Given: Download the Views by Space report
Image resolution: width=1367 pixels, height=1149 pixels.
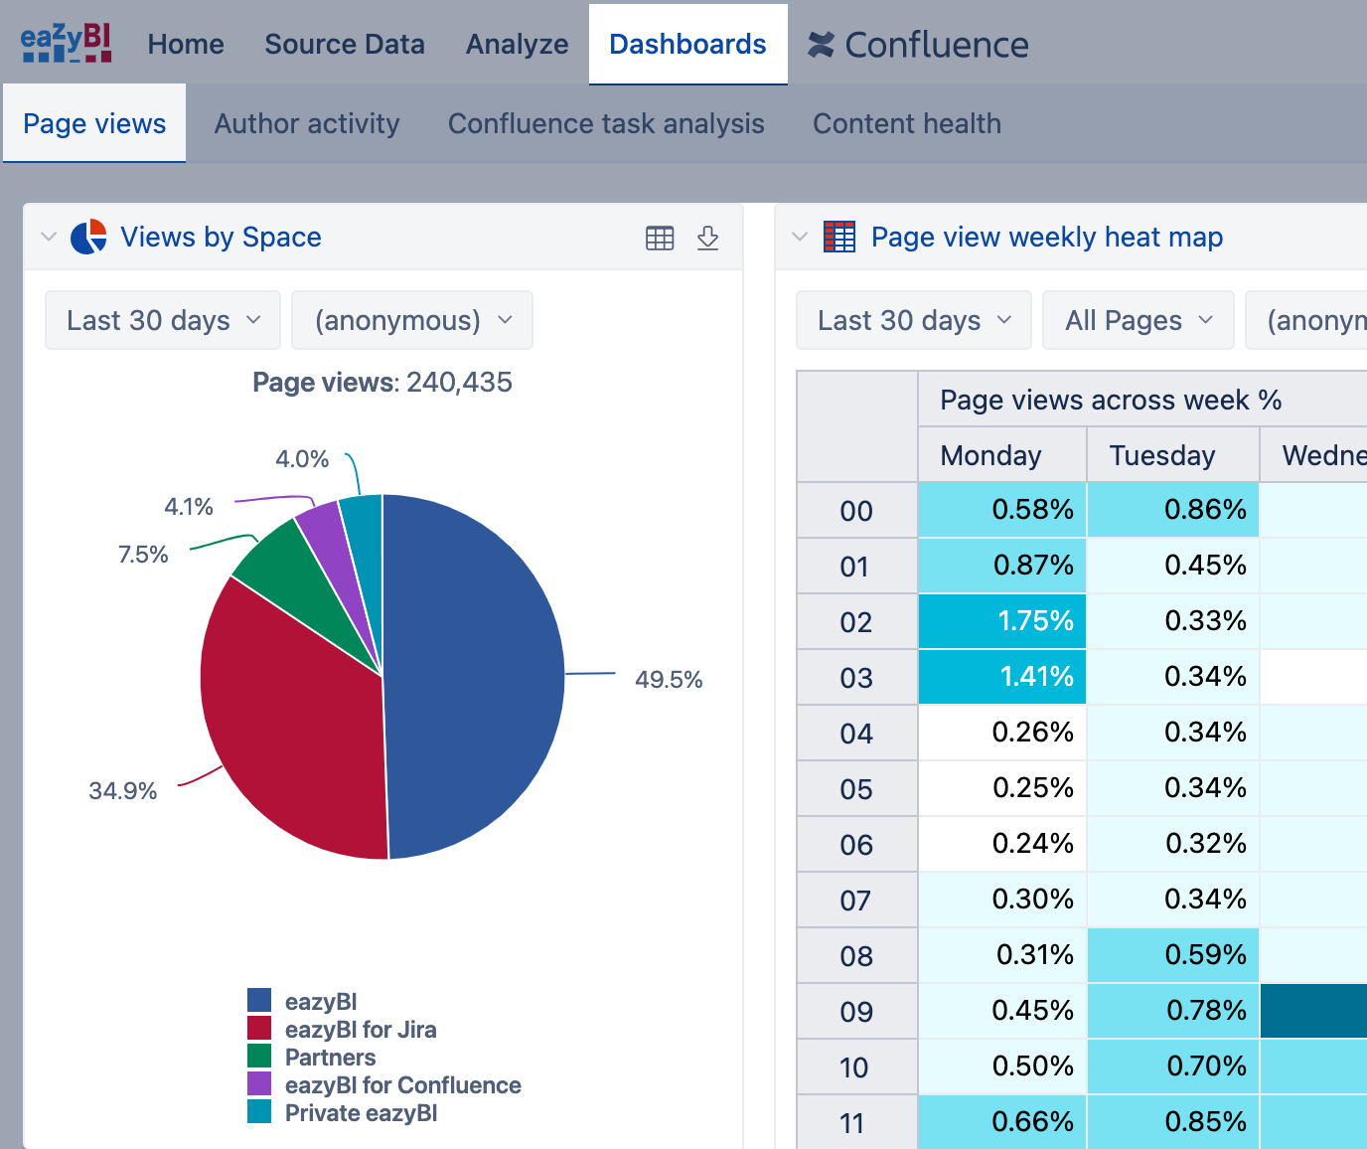Looking at the screenshot, I should click(707, 239).
